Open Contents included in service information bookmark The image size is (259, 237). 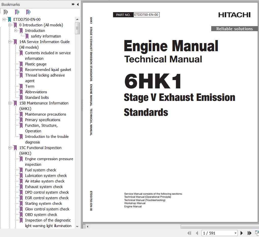click(x=48, y=56)
